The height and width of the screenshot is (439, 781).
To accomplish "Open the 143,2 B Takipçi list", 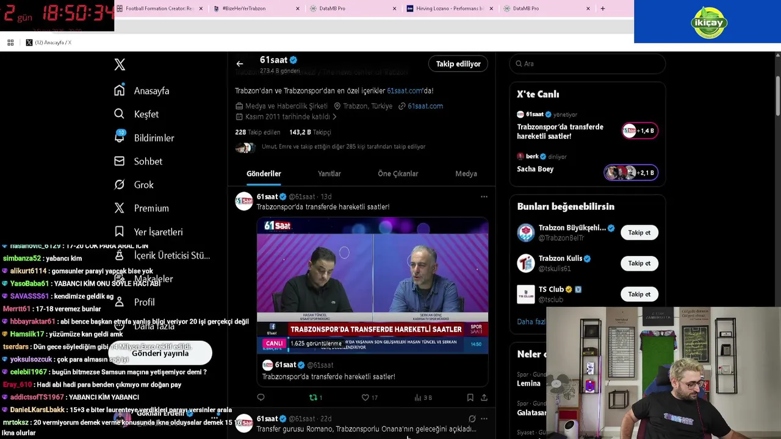I will point(310,132).
